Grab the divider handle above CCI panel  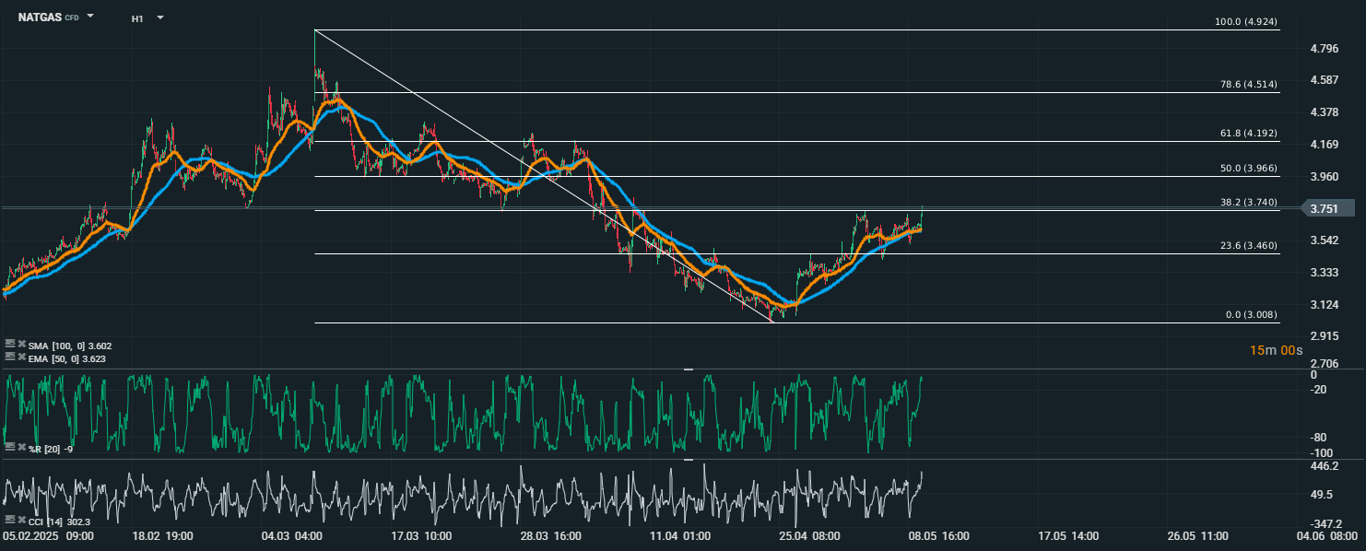pos(688,458)
